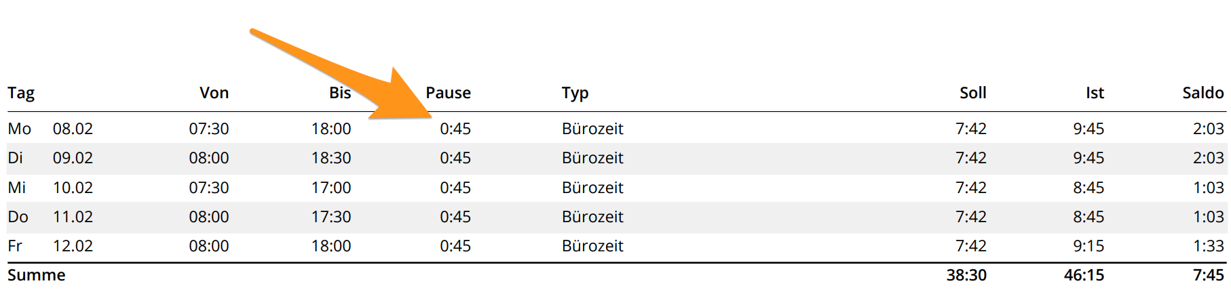Click the Summe row label
Screen dimensions: 1231x294
tap(37, 275)
